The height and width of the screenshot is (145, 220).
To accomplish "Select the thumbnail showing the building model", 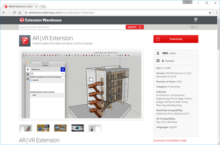I will [x=26, y=128].
